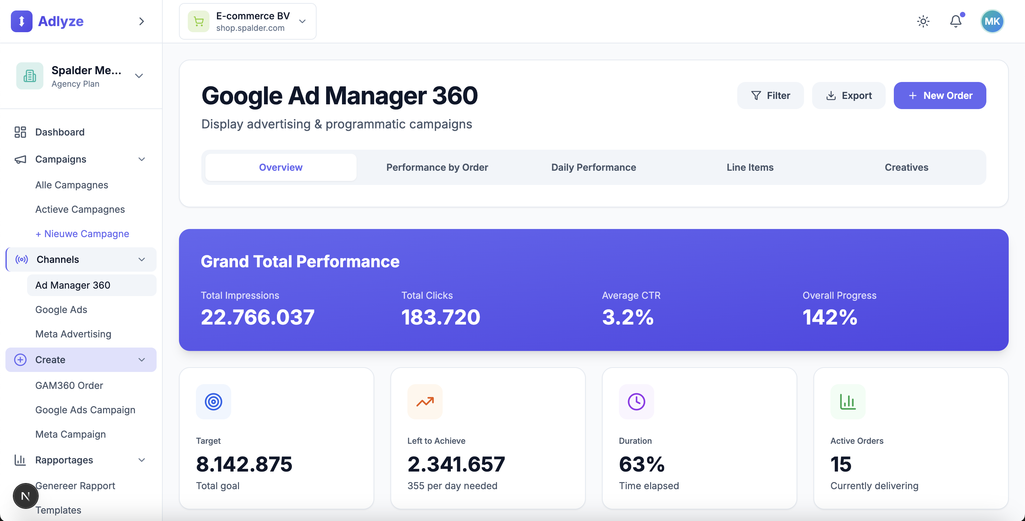Click the Export button
Viewport: 1025px width, 521px height.
848,96
